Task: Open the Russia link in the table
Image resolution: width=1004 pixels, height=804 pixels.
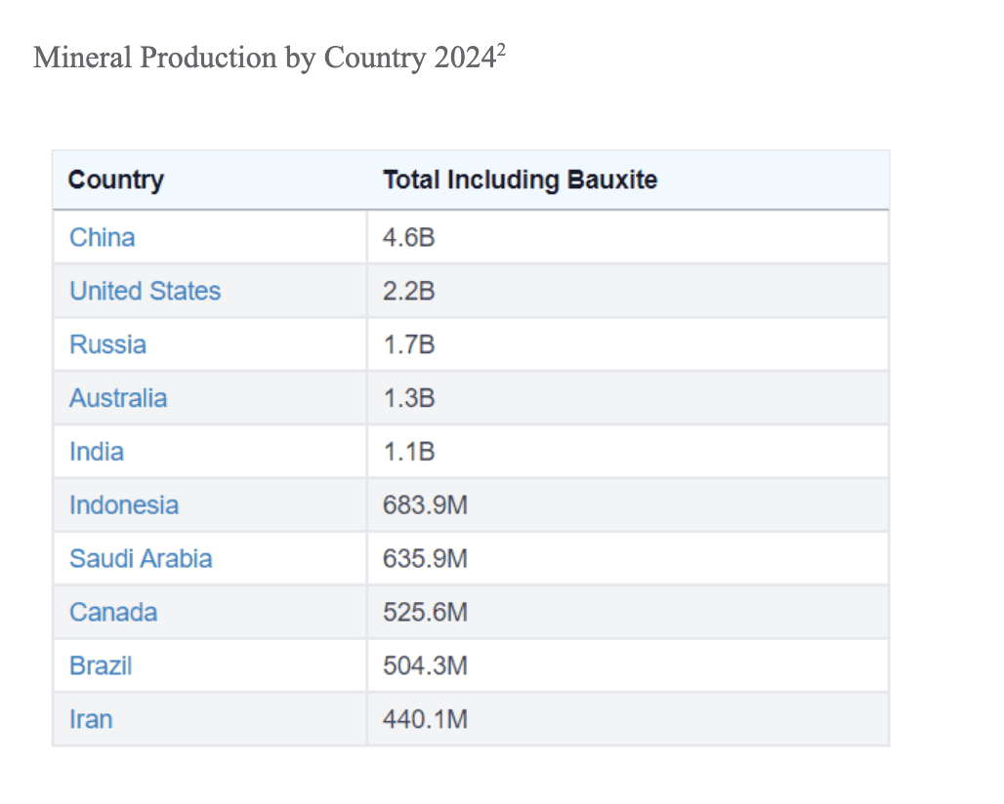Action: point(107,344)
